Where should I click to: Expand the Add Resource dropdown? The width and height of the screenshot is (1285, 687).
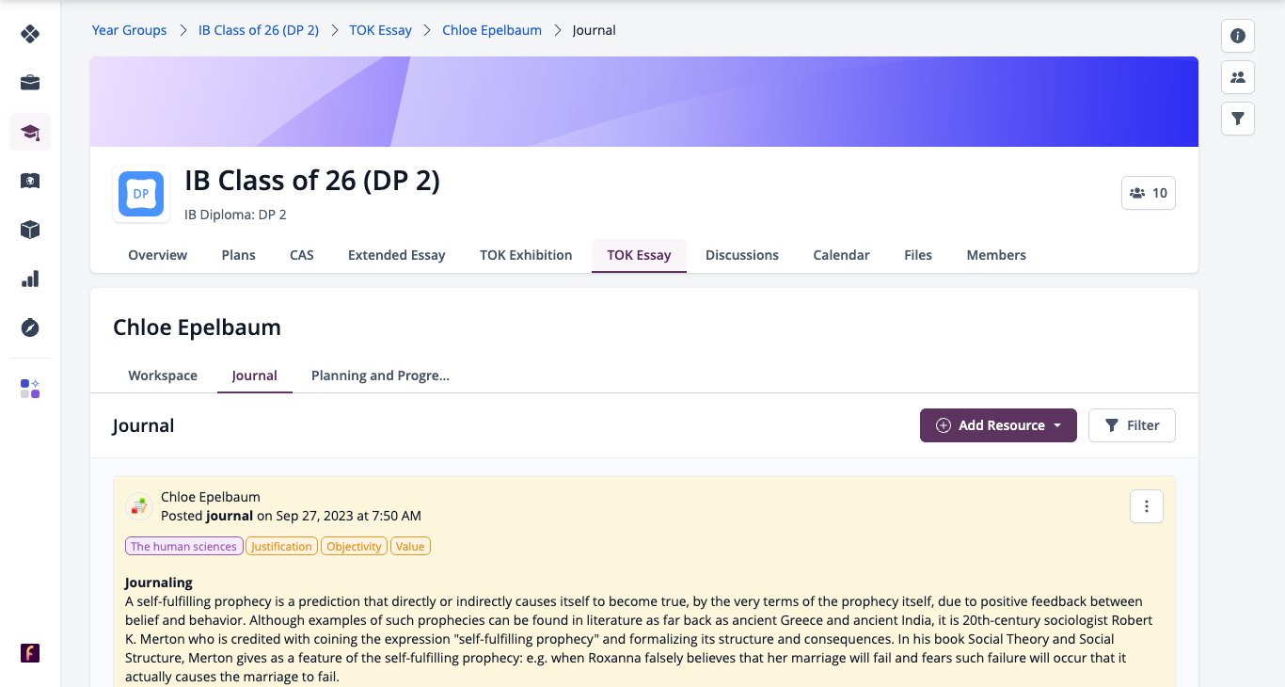tap(998, 425)
